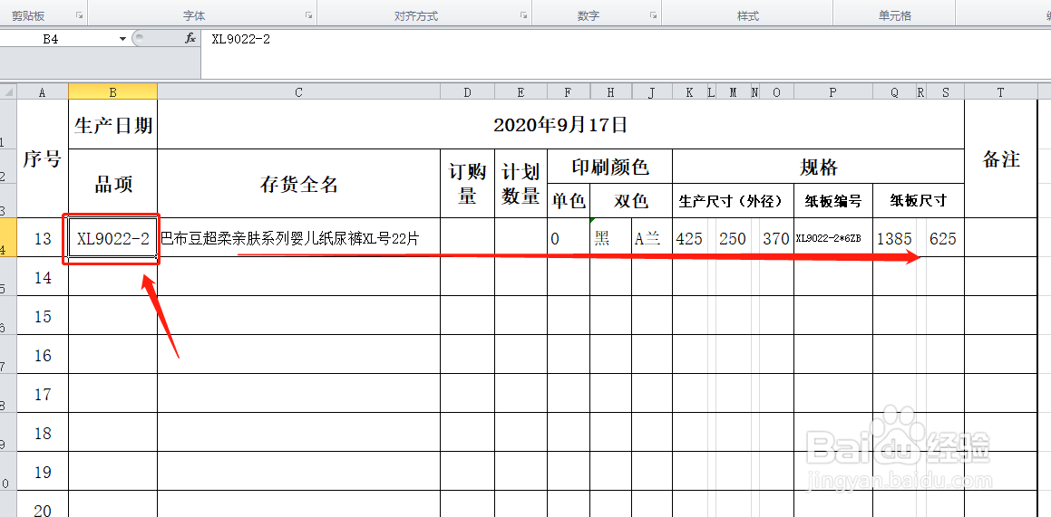Viewport: 1051px width, 517px height.
Task: Select column F header
Action: coord(569,92)
